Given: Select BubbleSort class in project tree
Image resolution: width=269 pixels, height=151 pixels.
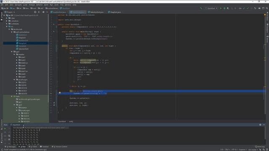Looking at the screenshot, I should click(23, 35).
